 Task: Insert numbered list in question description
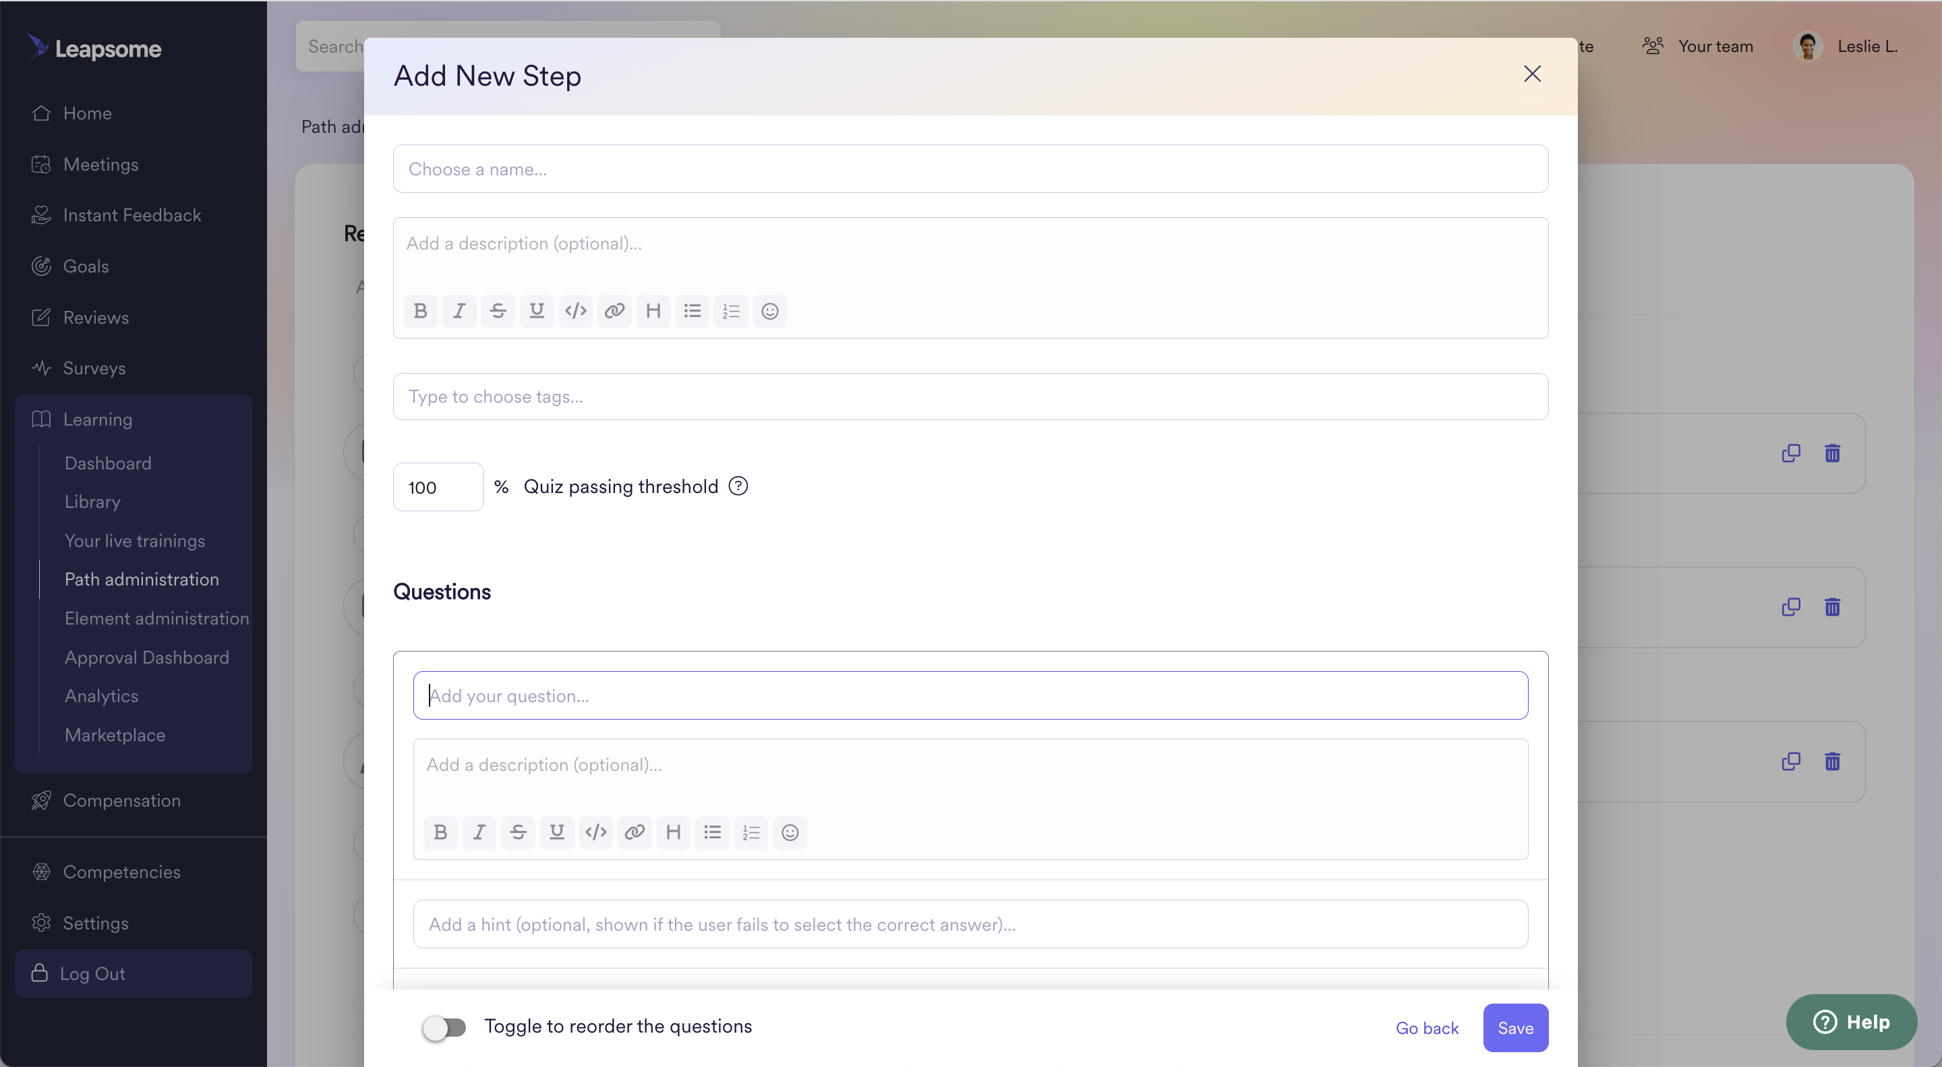coord(751,832)
